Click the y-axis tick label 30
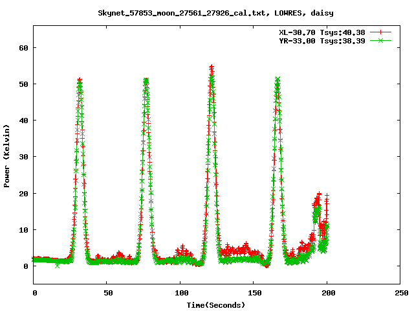Screen dimensions: 414x311 click(x=23, y=157)
